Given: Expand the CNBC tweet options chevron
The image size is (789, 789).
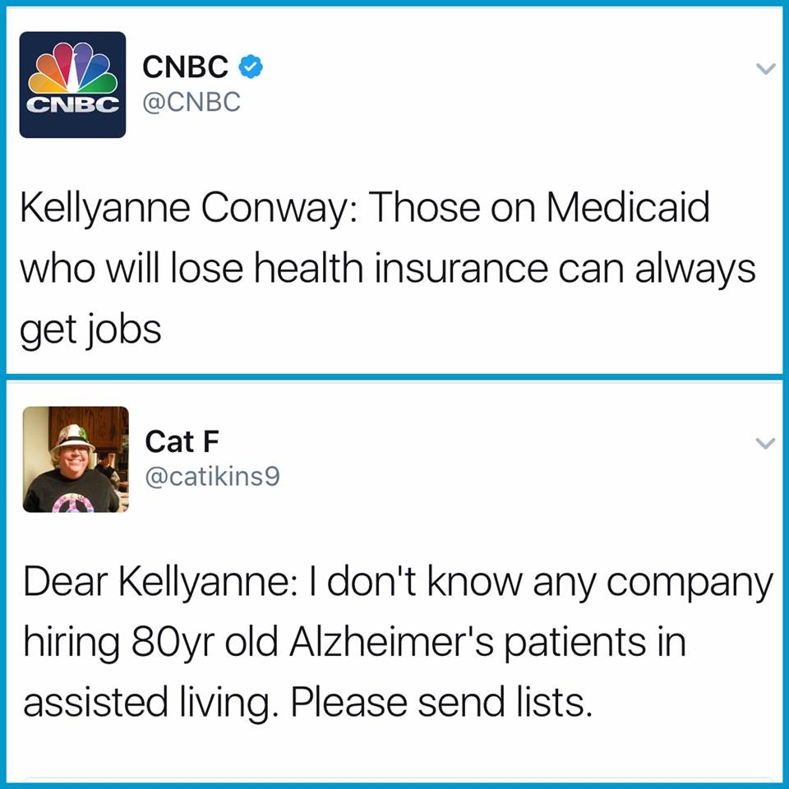Looking at the screenshot, I should point(765,70).
